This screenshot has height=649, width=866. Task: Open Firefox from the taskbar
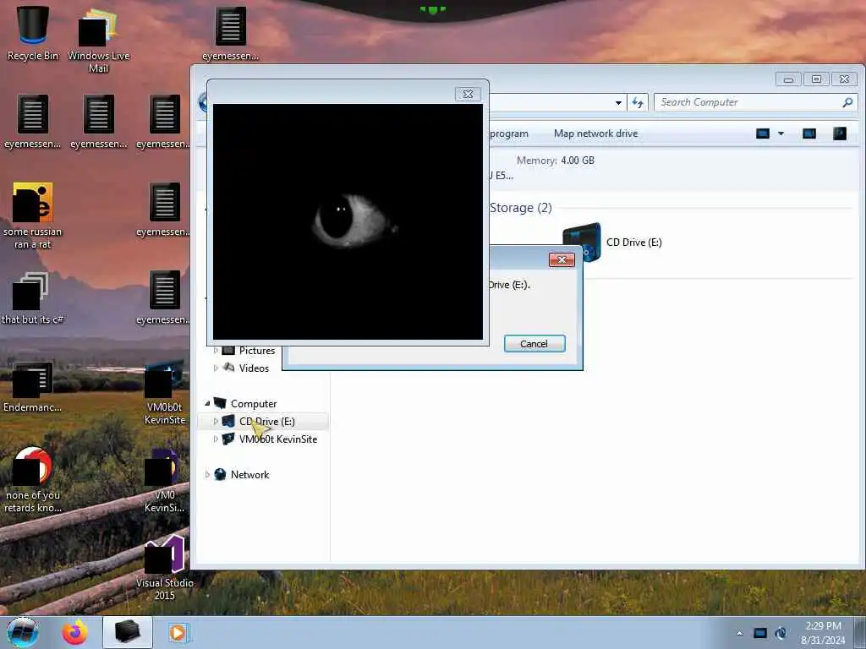75,632
